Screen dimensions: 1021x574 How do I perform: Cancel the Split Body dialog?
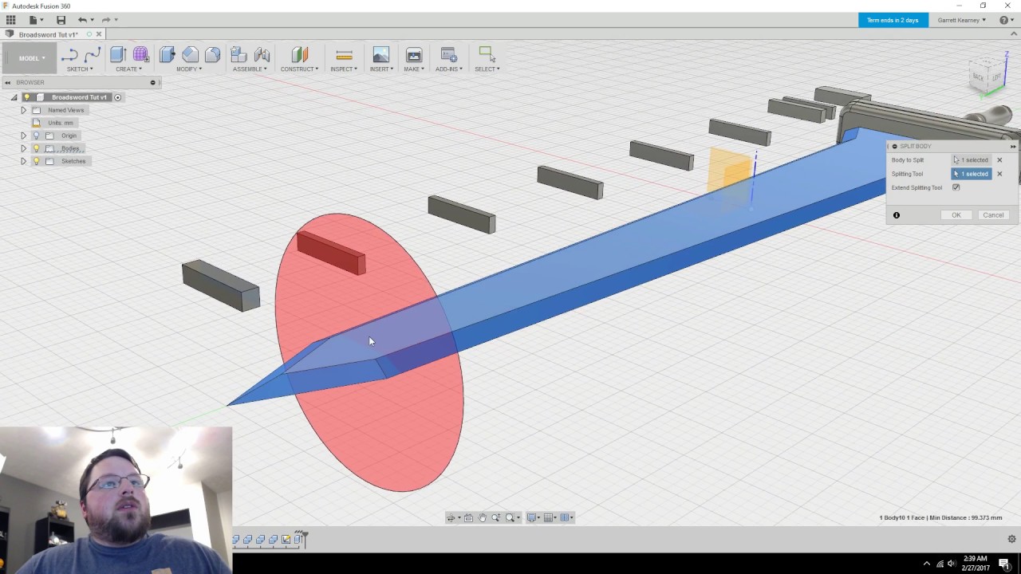pos(993,215)
